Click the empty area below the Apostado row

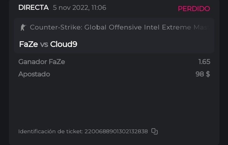coord(114,102)
